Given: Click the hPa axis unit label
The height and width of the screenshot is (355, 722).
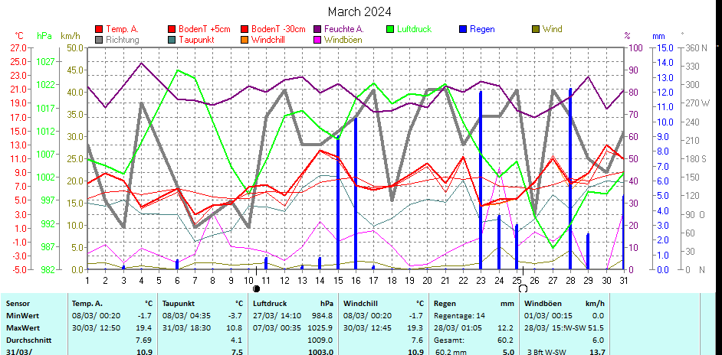Looking at the screenshot, I should 44,36.
